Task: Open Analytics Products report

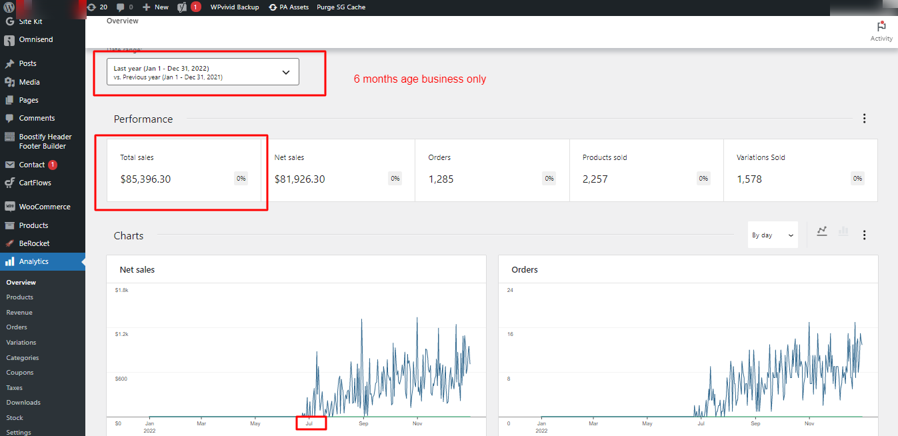Action: coord(20,297)
